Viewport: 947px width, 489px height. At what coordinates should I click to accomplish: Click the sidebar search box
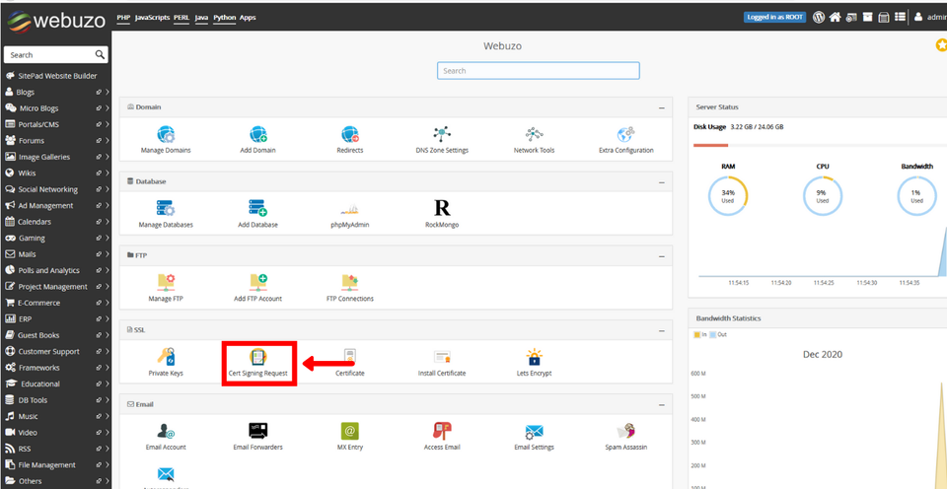[x=49, y=55]
